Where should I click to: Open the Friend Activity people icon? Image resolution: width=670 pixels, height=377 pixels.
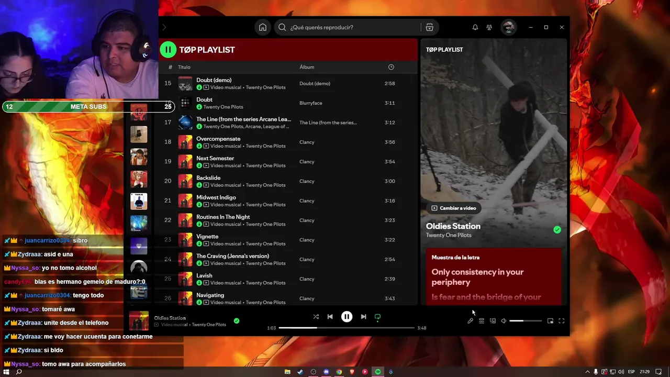point(489,27)
